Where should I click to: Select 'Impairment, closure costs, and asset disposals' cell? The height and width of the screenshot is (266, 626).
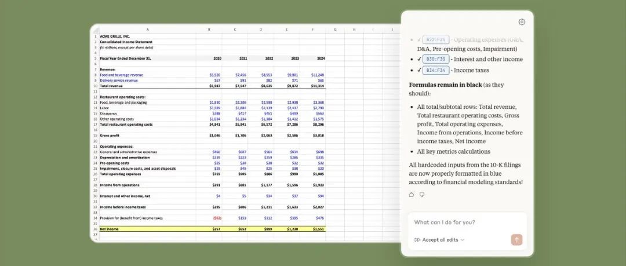click(x=147, y=169)
